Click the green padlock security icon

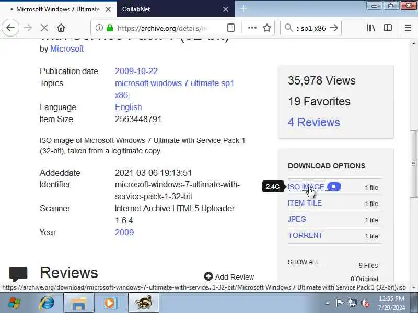[x=110, y=28]
